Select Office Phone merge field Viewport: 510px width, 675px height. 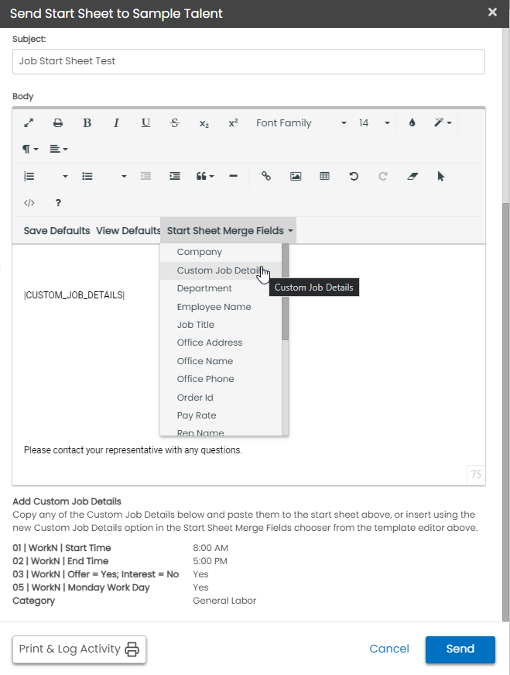(x=221, y=379)
